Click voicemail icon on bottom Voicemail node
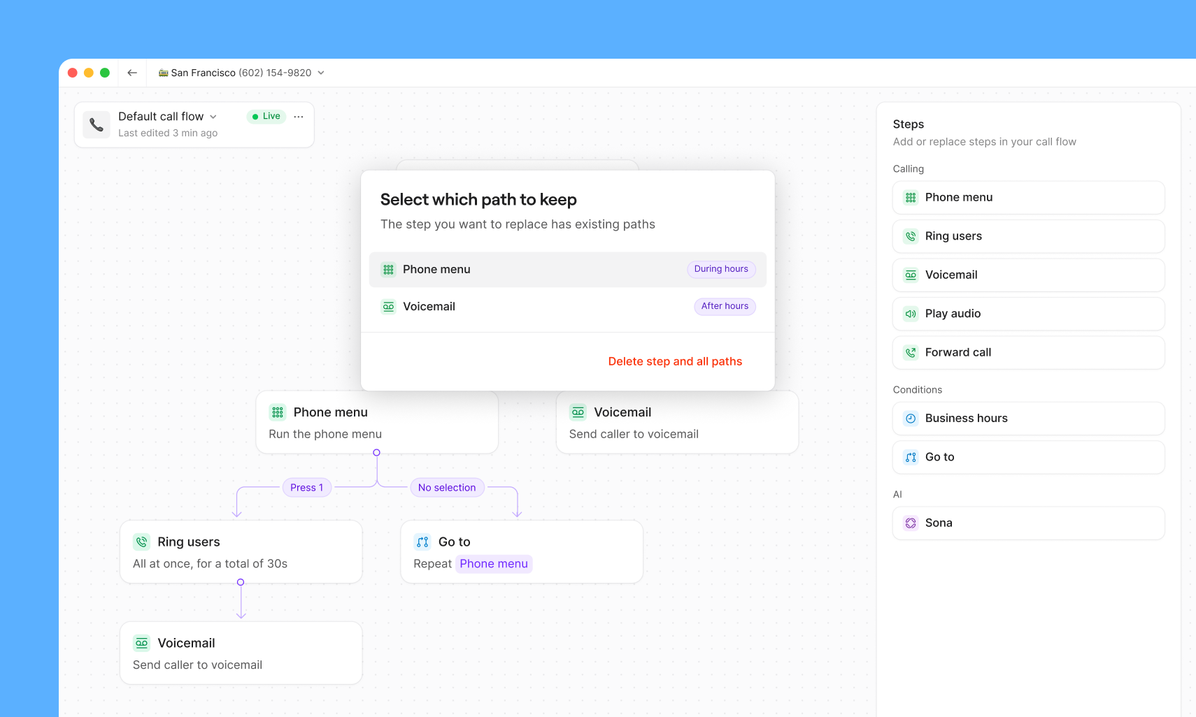1196x717 pixels. [x=142, y=643]
